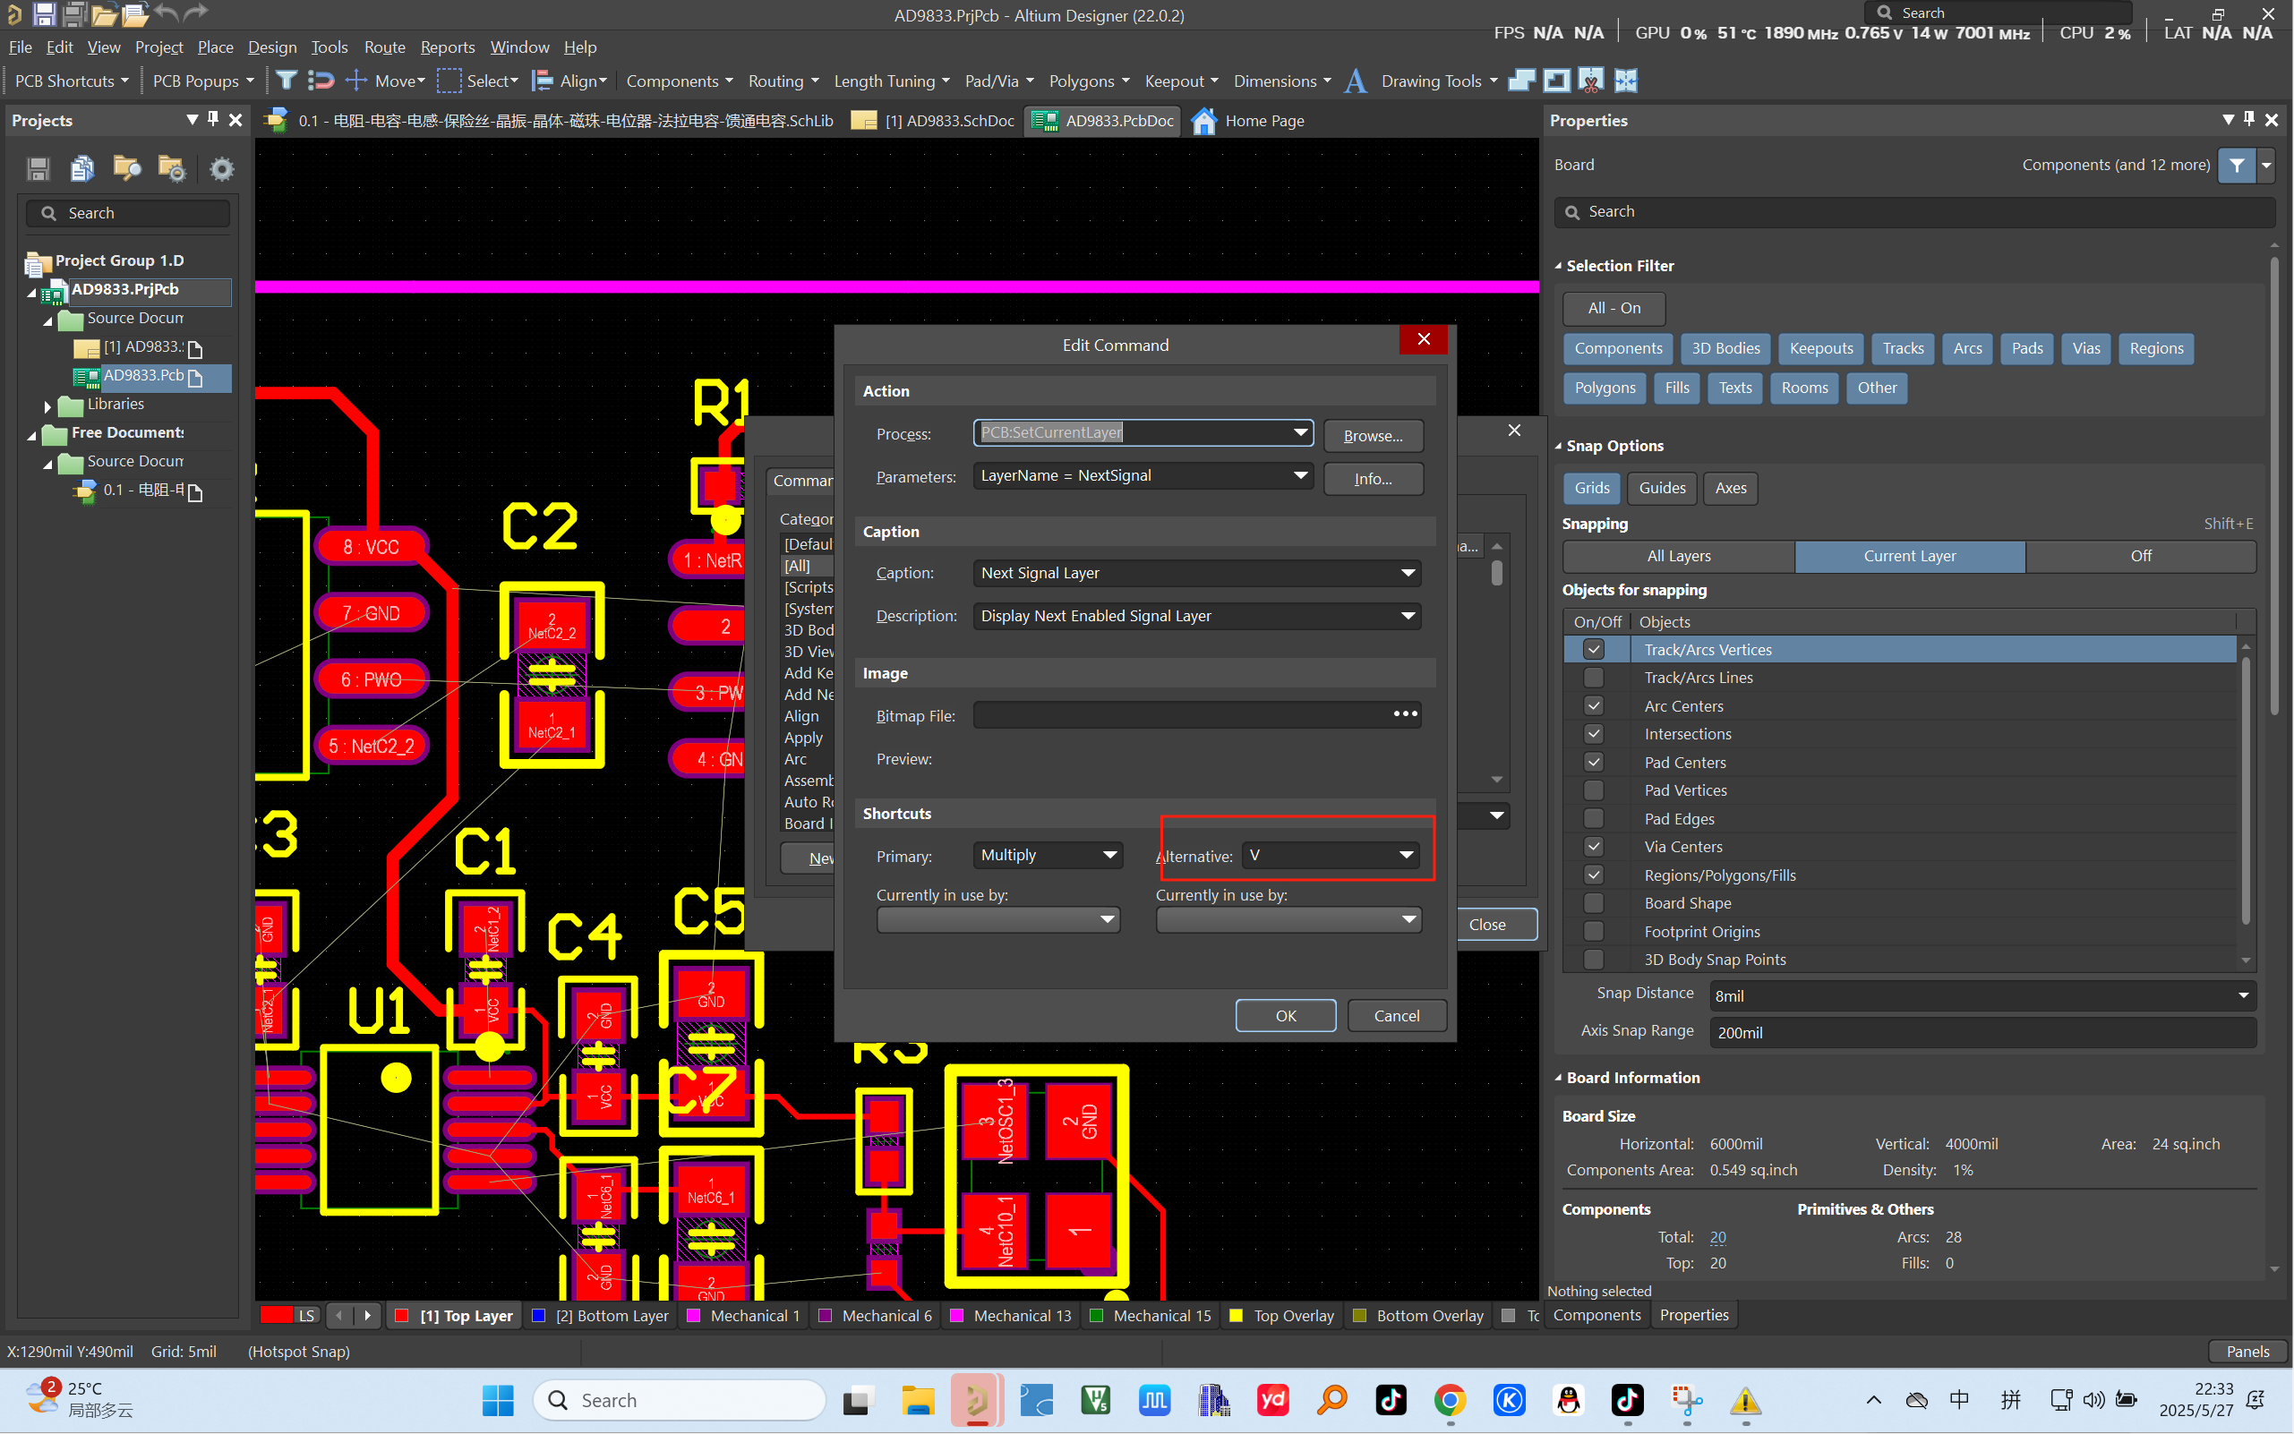Click the Place String 'A' text icon
Viewport: 2294px width, 1434px height.
tap(1356, 81)
